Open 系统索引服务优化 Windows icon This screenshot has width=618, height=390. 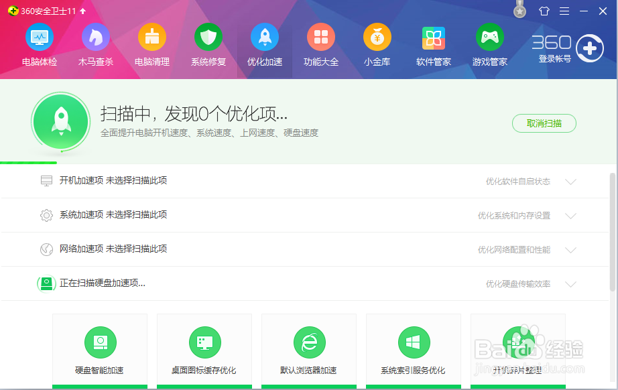click(414, 342)
